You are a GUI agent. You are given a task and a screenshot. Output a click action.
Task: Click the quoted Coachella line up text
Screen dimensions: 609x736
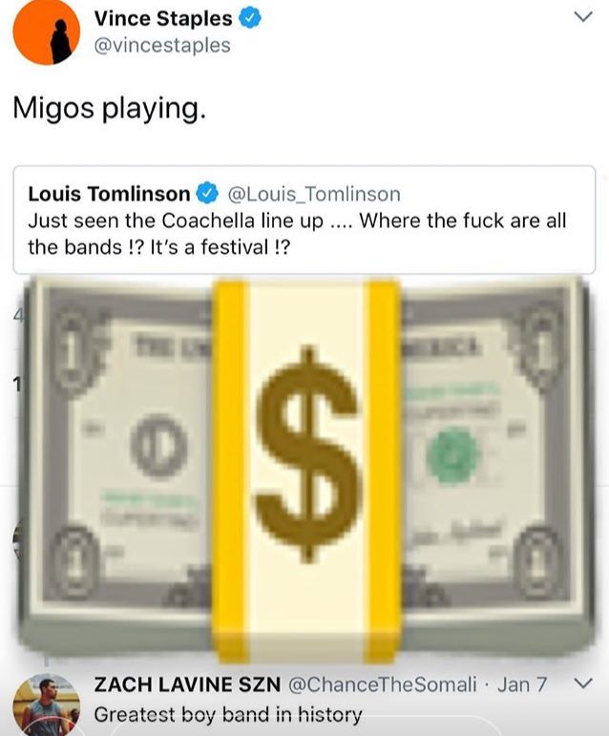[297, 234]
